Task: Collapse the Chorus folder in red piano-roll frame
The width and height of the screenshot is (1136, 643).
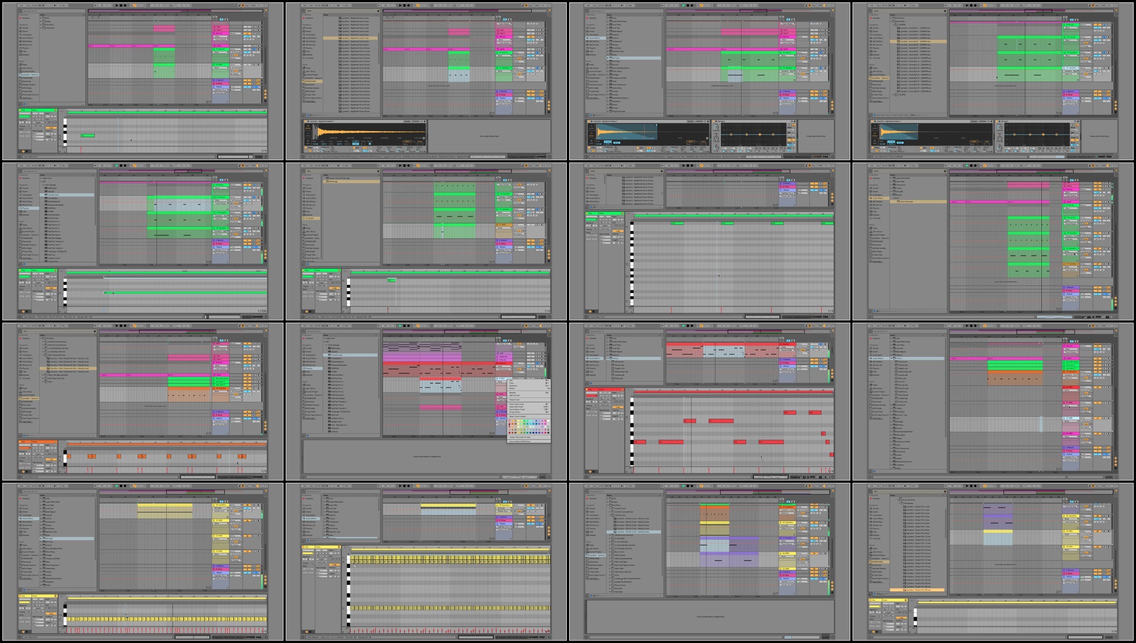Action: [608, 358]
